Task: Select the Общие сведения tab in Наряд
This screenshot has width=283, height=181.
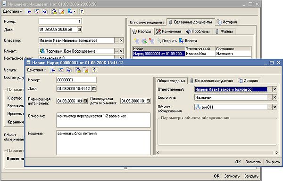Action: [x=171, y=81]
